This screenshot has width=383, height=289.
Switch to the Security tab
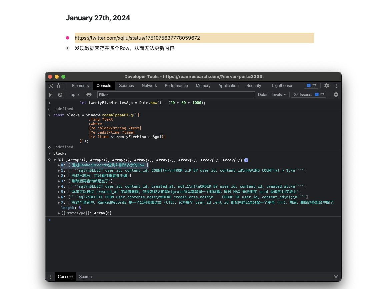(x=254, y=86)
